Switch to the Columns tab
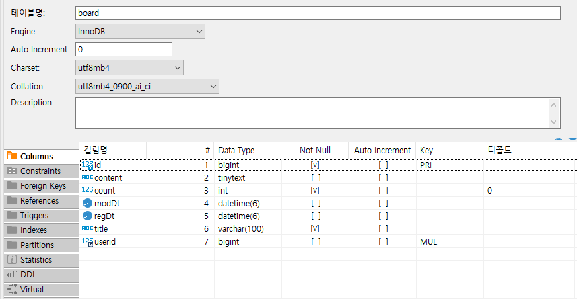Screen dimensions: 577x299 [x=42, y=156]
